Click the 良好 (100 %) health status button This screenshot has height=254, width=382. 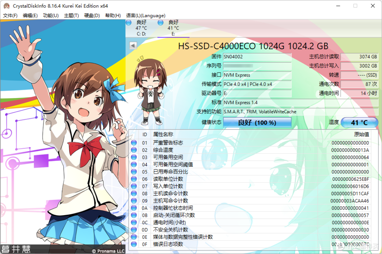coord(257,122)
